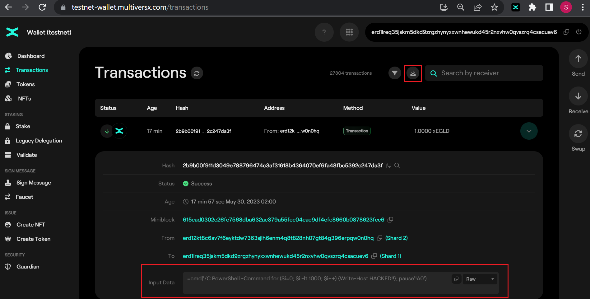Open the From address link

[278, 238]
